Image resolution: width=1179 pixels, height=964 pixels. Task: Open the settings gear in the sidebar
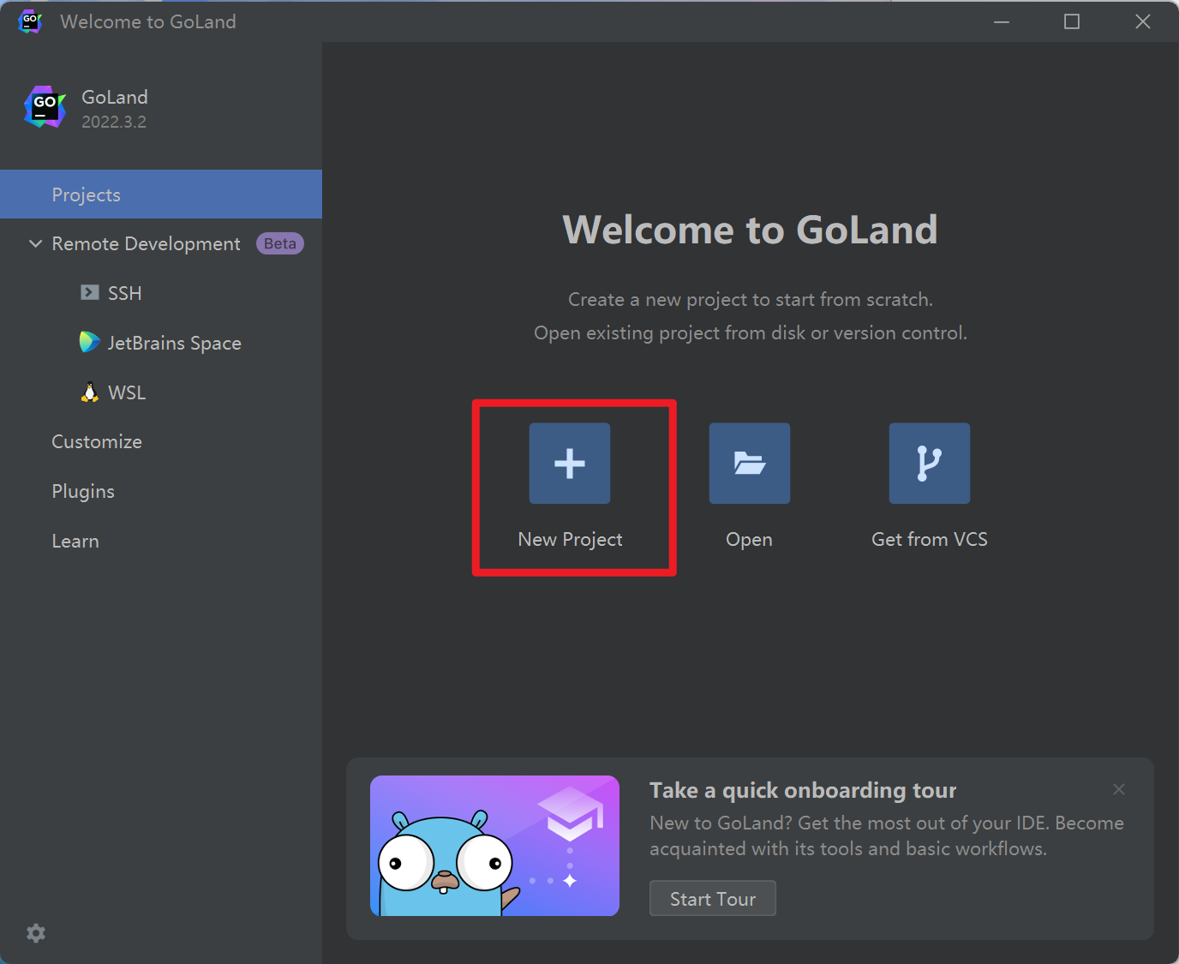(x=36, y=933)
